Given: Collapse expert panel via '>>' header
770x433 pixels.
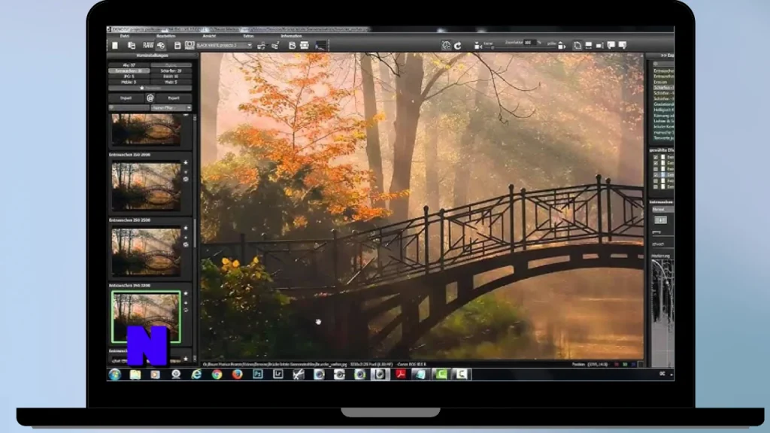Looking at the screenshot, I should pyautogui.click(x=667, y=56).
